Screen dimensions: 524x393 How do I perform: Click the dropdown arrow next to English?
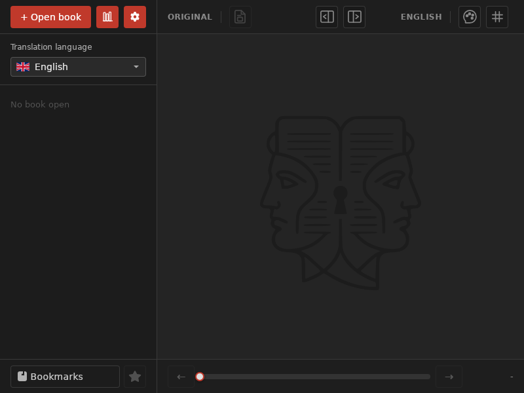[x=136, y=67]
